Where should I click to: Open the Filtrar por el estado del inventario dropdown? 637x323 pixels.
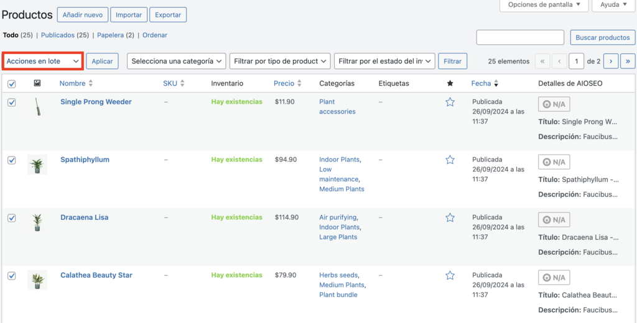click(x=384, y=61)
